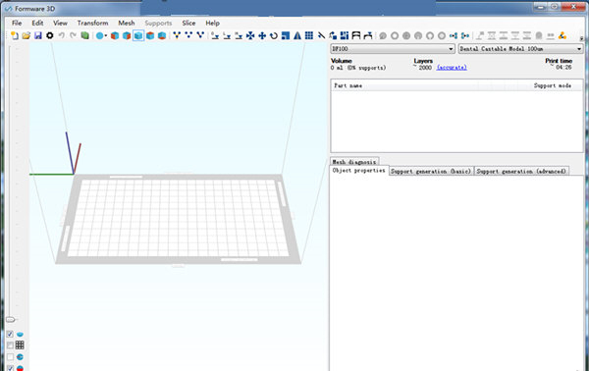The height and width of the screenshot is (371, 589).
Task: Open the grayed Supports menu
Action: click(158, 23)
